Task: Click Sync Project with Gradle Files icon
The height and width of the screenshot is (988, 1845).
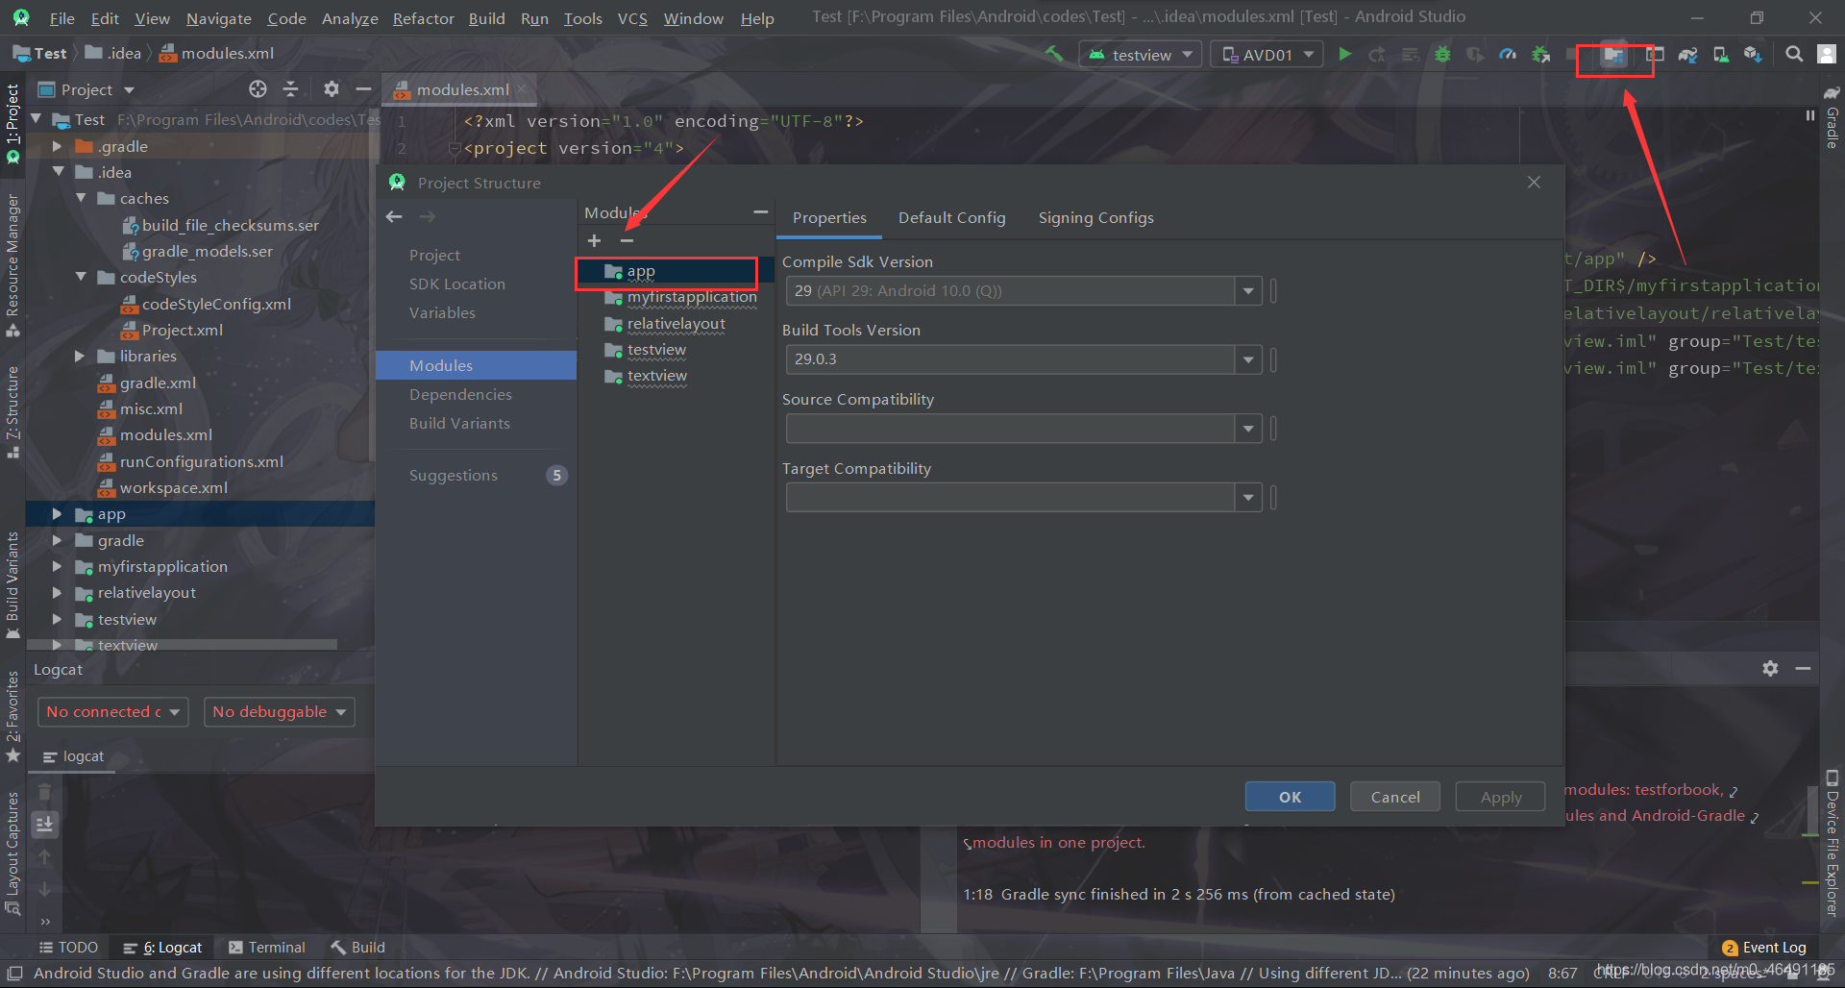Action: coord(1687,55)
